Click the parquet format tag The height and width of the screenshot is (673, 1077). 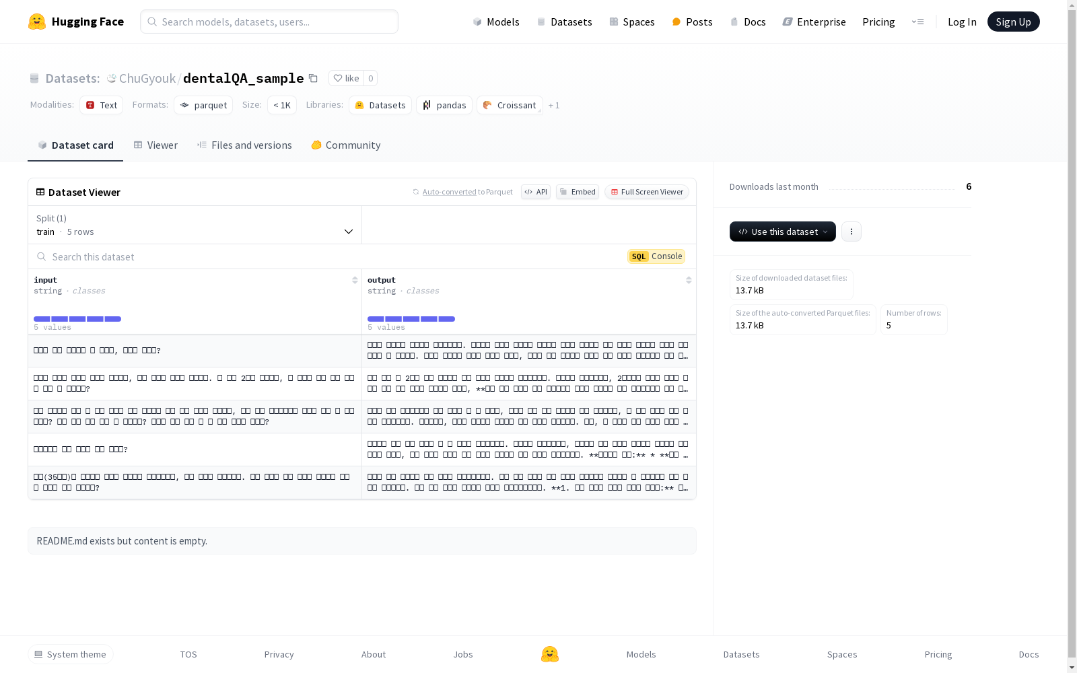(x=203, y=105)
